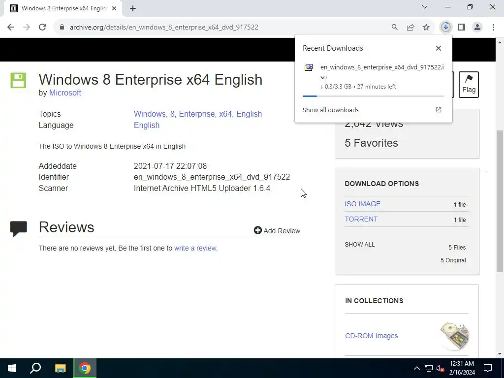Viewport: 504px width, 378px height.
Task: Click the scrollbar down arrow
Action: pos(500,354)
